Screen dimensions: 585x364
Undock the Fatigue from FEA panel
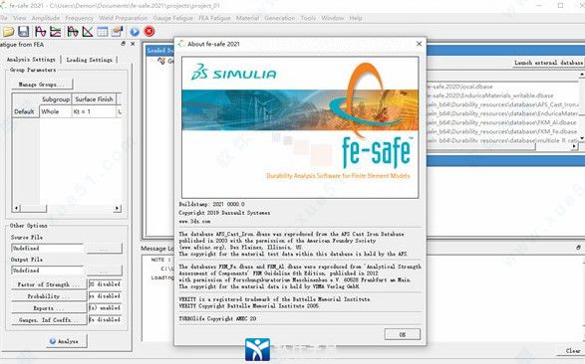(x=124, y=44)
